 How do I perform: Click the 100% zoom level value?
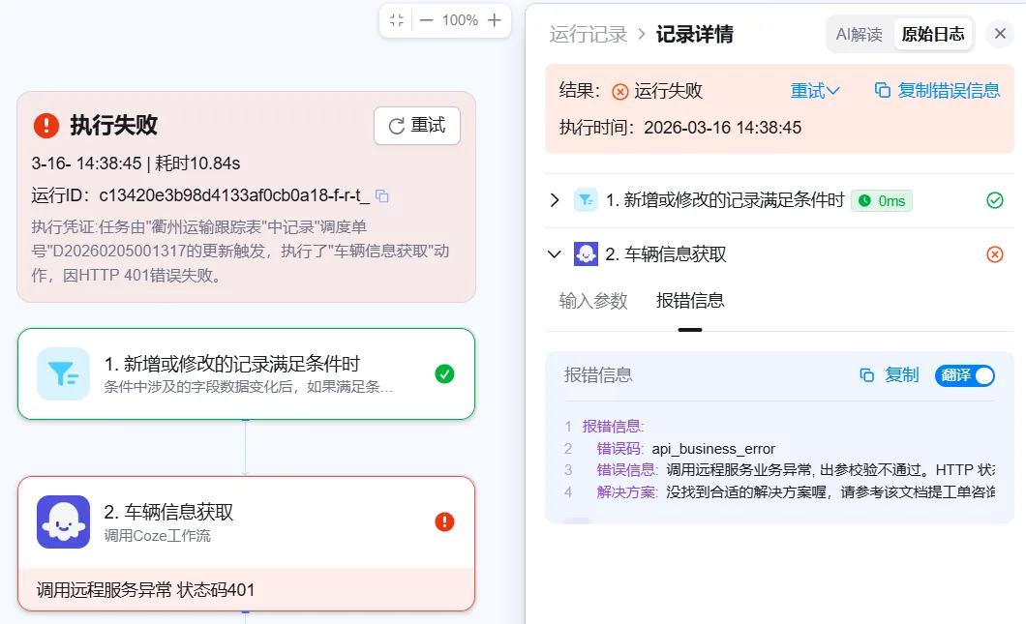pos(460,20)
